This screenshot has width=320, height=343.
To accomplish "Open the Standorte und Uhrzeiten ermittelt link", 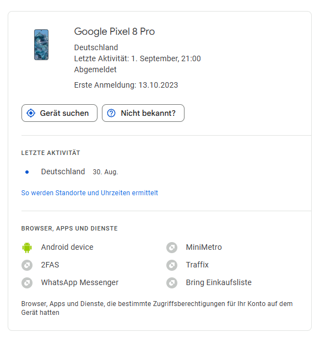I will tap(90, 192).
